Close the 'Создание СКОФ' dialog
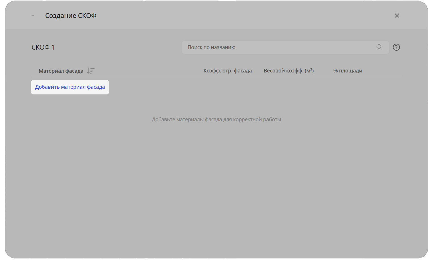 point(397,16)
